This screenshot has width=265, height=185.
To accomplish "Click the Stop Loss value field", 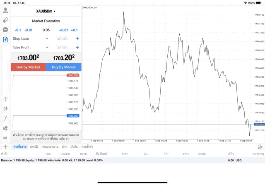I will 62,38.
